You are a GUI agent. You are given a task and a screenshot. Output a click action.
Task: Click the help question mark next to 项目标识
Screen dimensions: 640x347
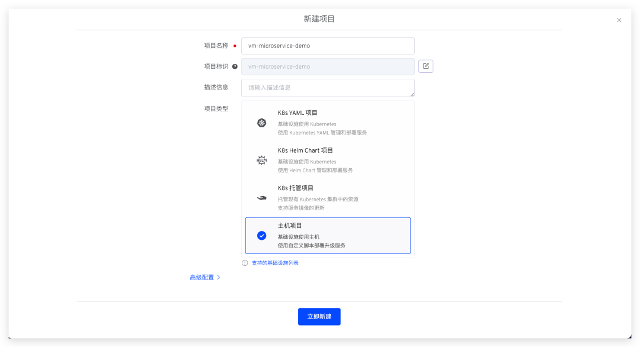235,66
